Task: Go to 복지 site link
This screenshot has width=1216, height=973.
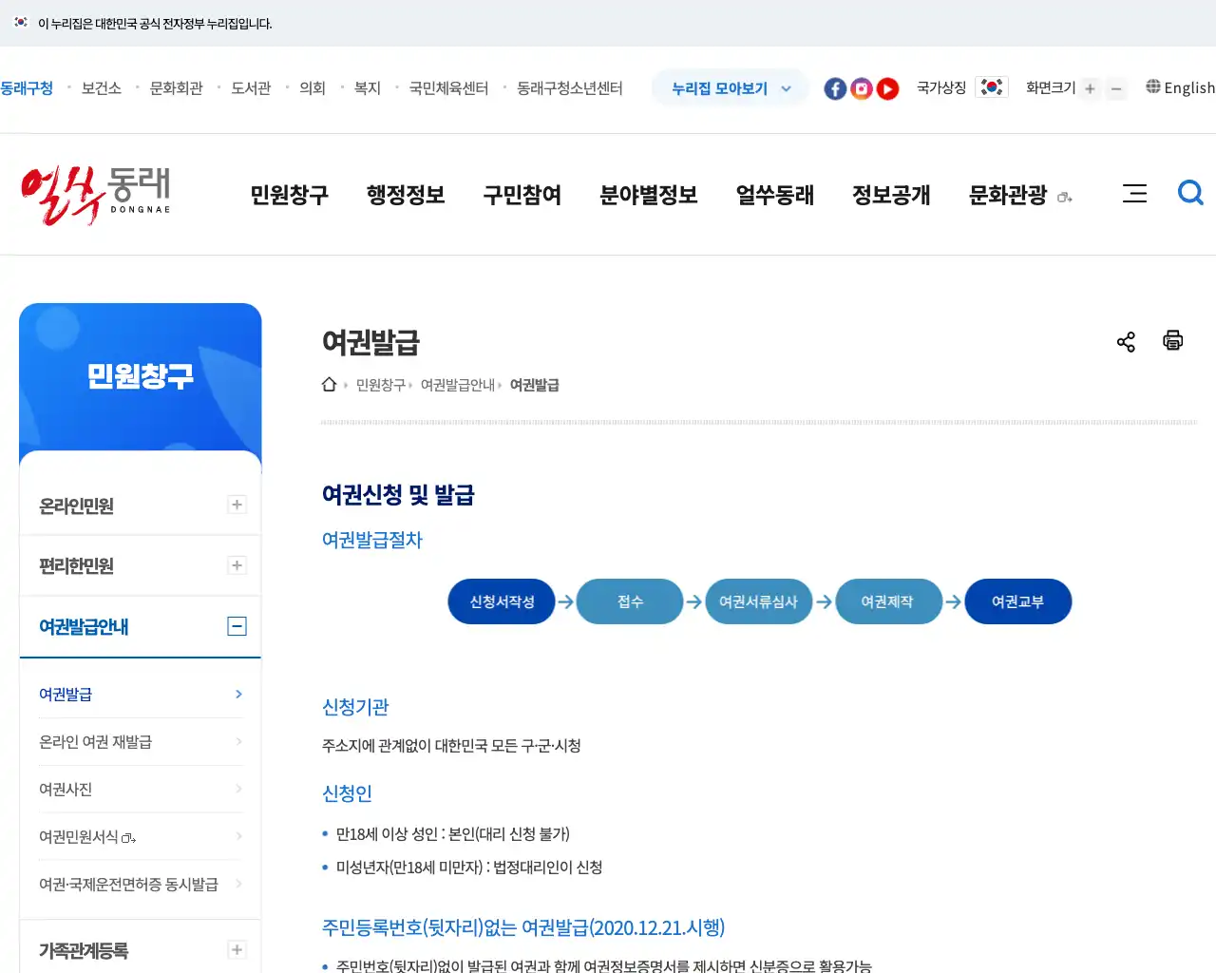Action: 368,88
